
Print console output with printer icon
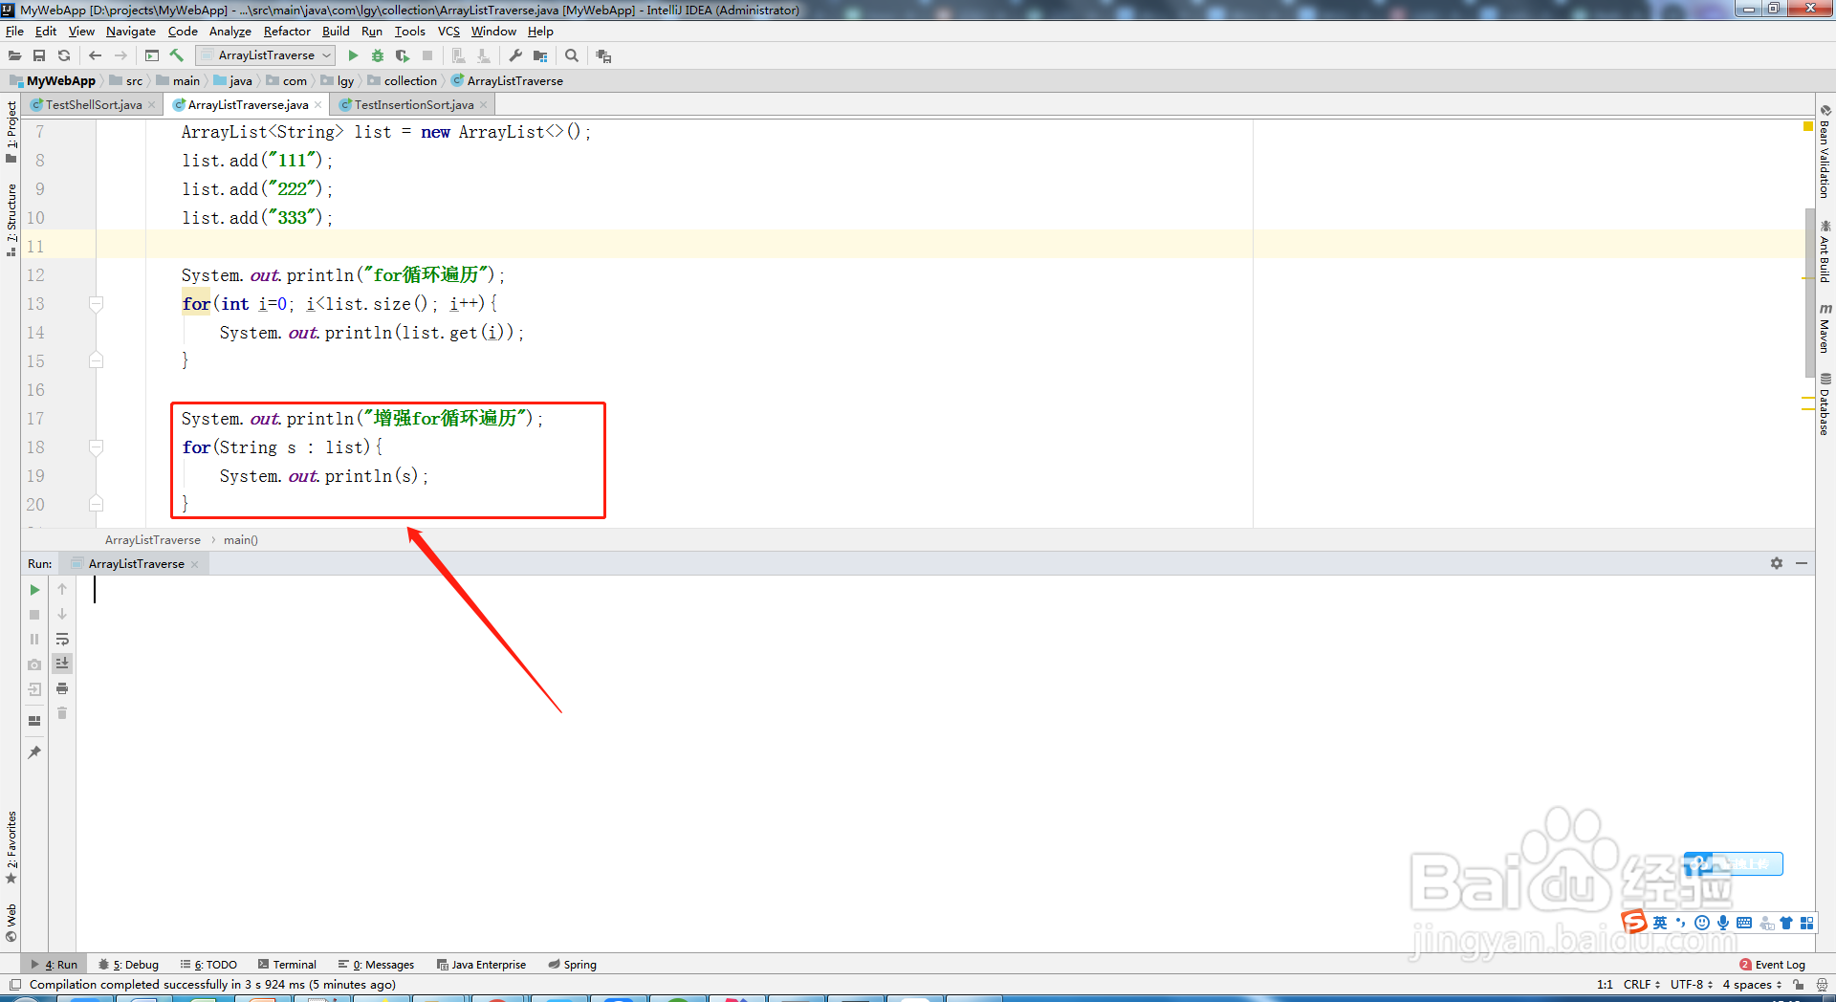(62, 688)
